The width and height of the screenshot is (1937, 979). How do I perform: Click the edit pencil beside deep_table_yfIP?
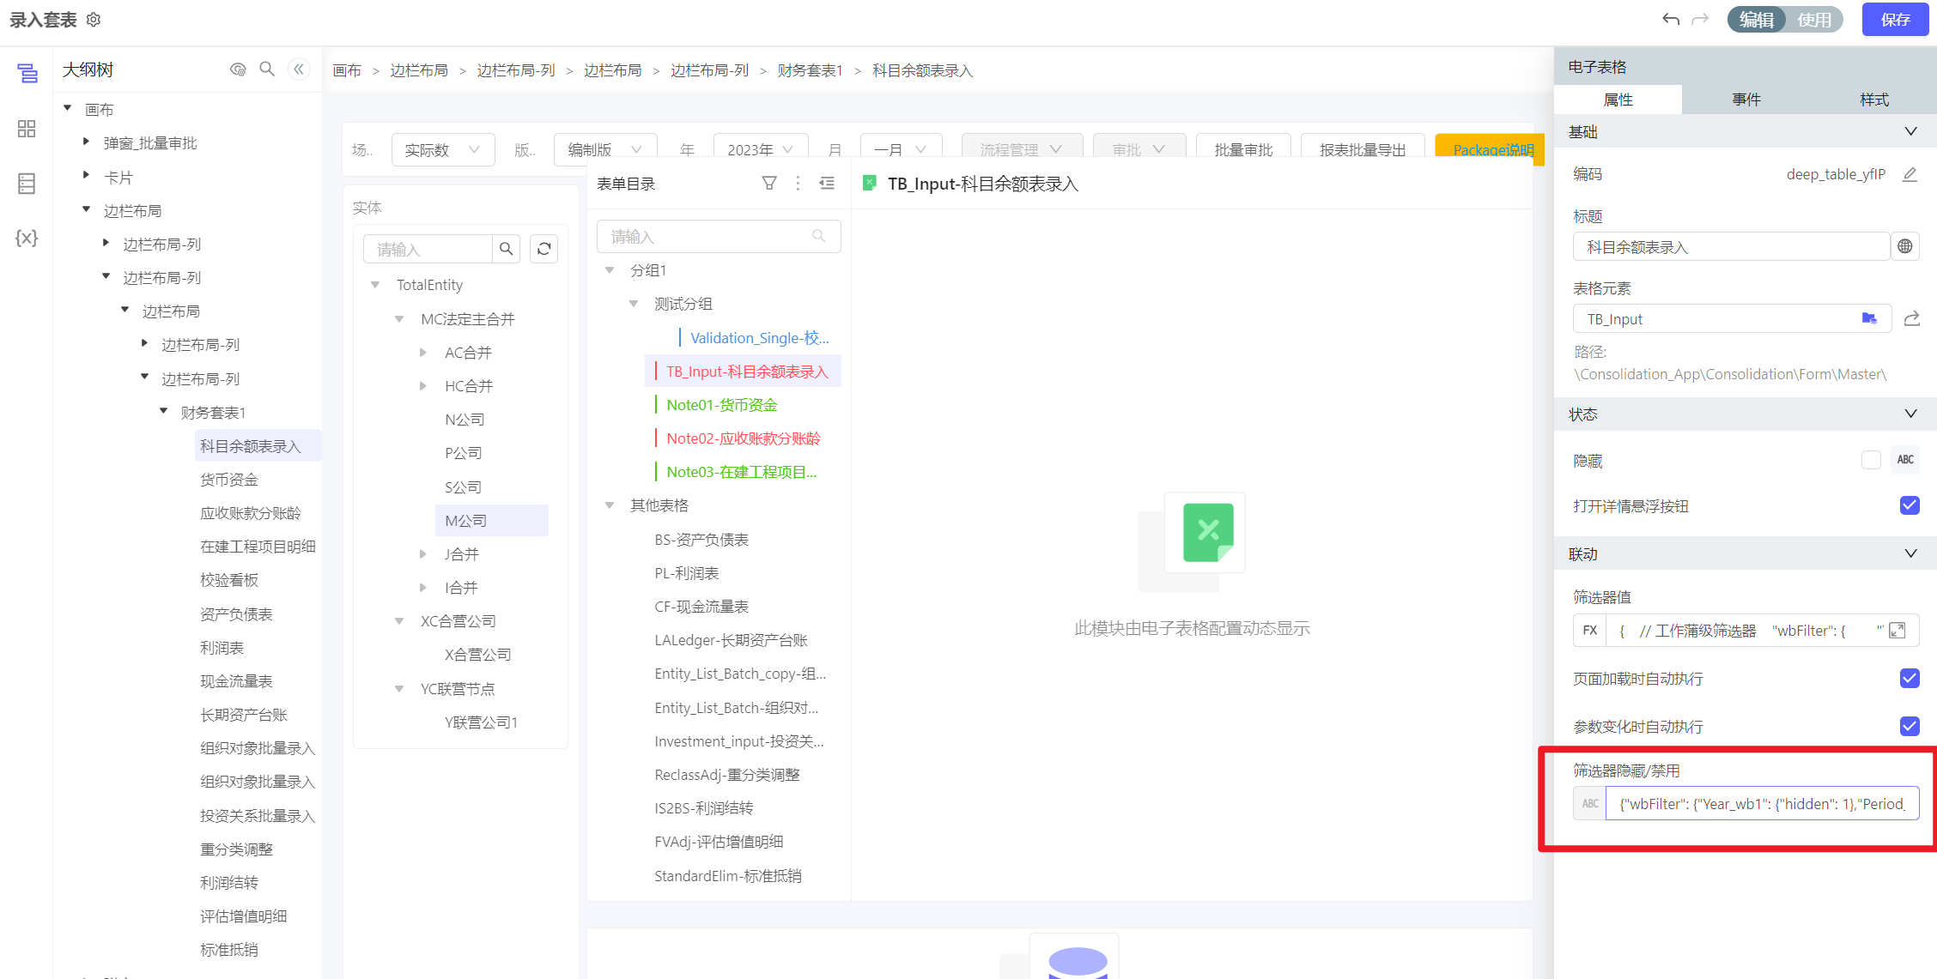pyautogui.click(x=1910, y=174)
